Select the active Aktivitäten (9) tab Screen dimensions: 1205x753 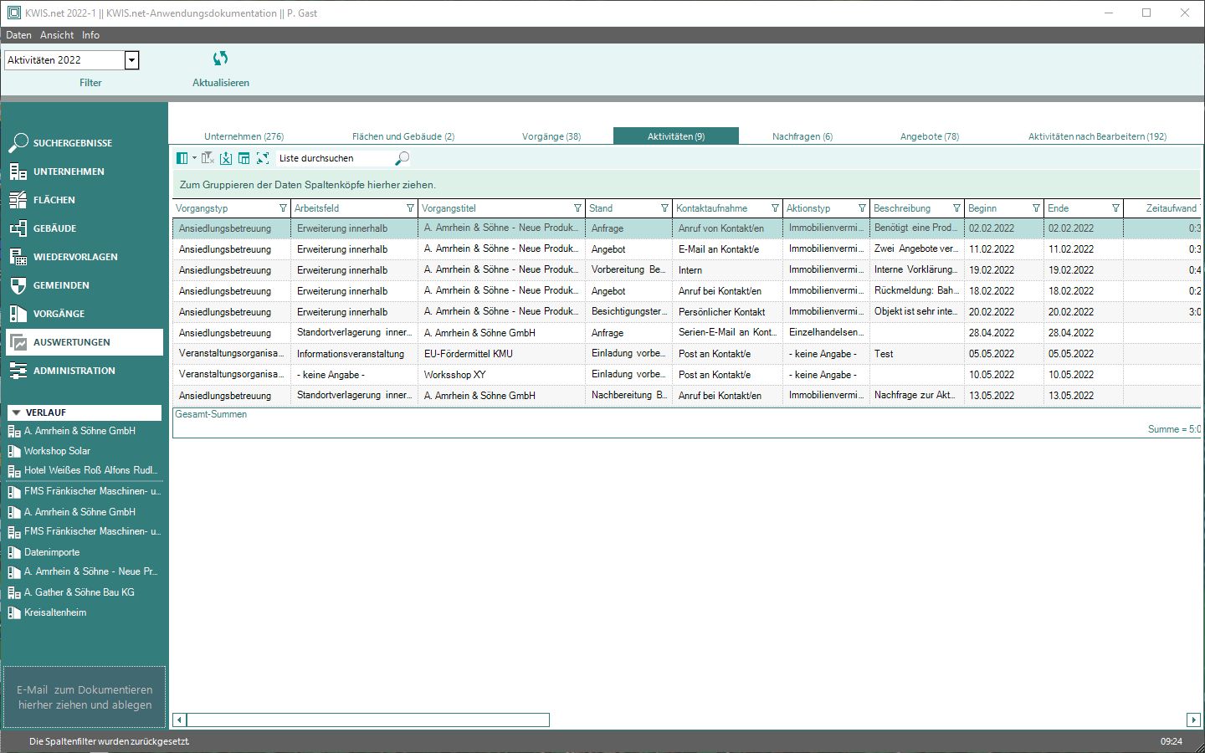pos(676,136)
